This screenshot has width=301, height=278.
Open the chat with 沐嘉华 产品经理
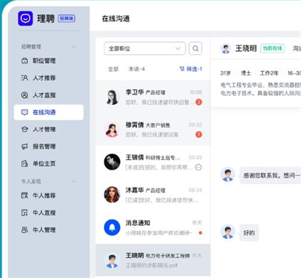(x=153, y=195)
